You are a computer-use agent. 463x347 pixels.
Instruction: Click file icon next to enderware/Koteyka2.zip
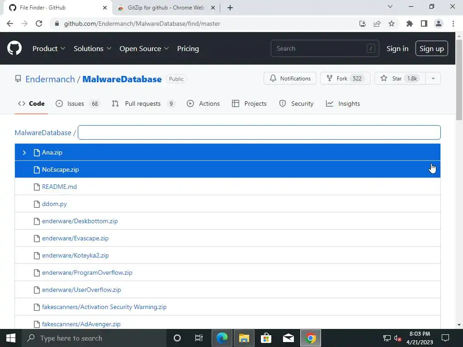pos(37,256)
